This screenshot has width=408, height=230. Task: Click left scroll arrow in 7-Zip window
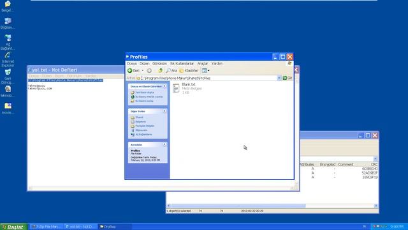[x=168, y=206]
